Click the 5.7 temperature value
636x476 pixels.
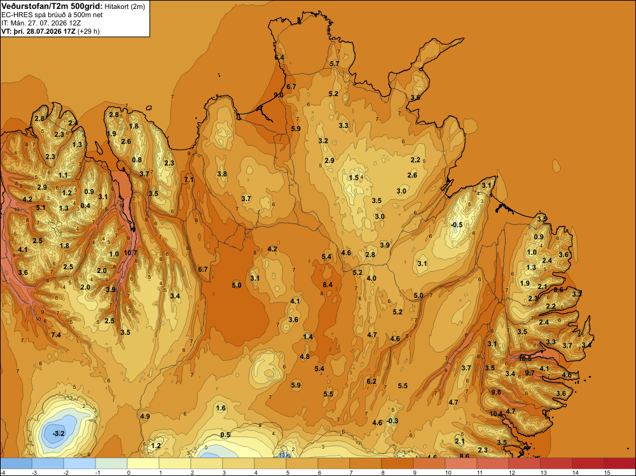click(335, 64)
